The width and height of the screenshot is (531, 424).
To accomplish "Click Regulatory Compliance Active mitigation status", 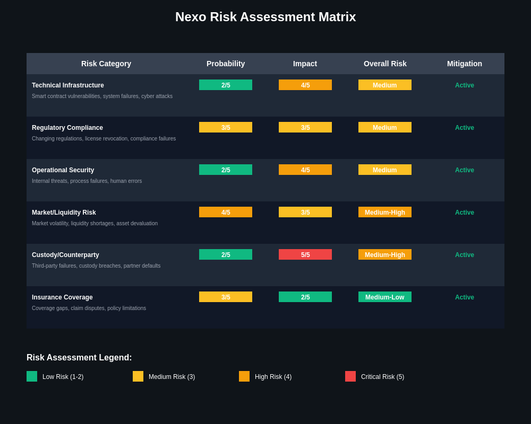I will (465, 128).
